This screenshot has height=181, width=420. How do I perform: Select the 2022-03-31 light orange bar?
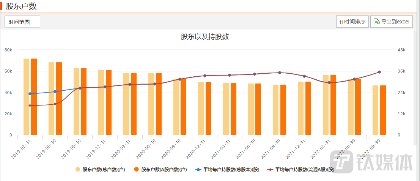point(326,105)
